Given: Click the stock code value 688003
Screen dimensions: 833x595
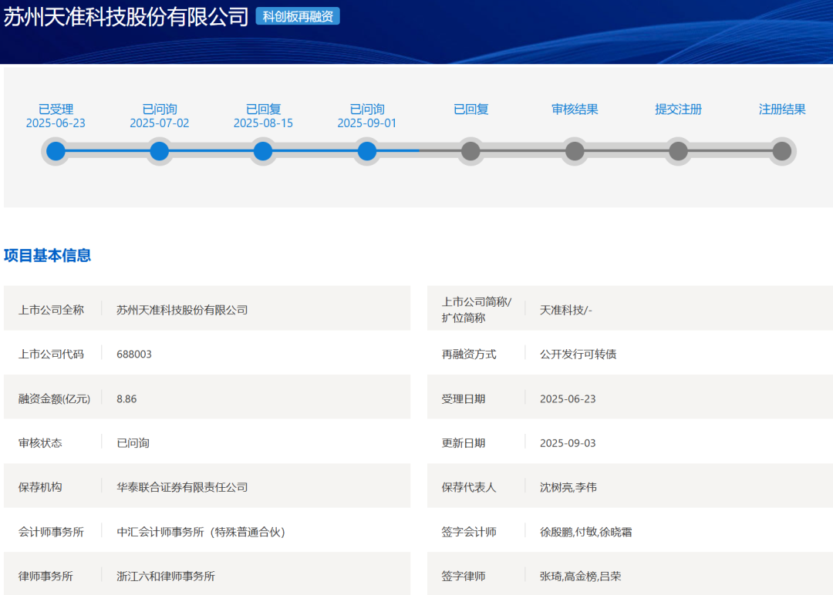Looking at the screenshot, I should click(134, 355).
